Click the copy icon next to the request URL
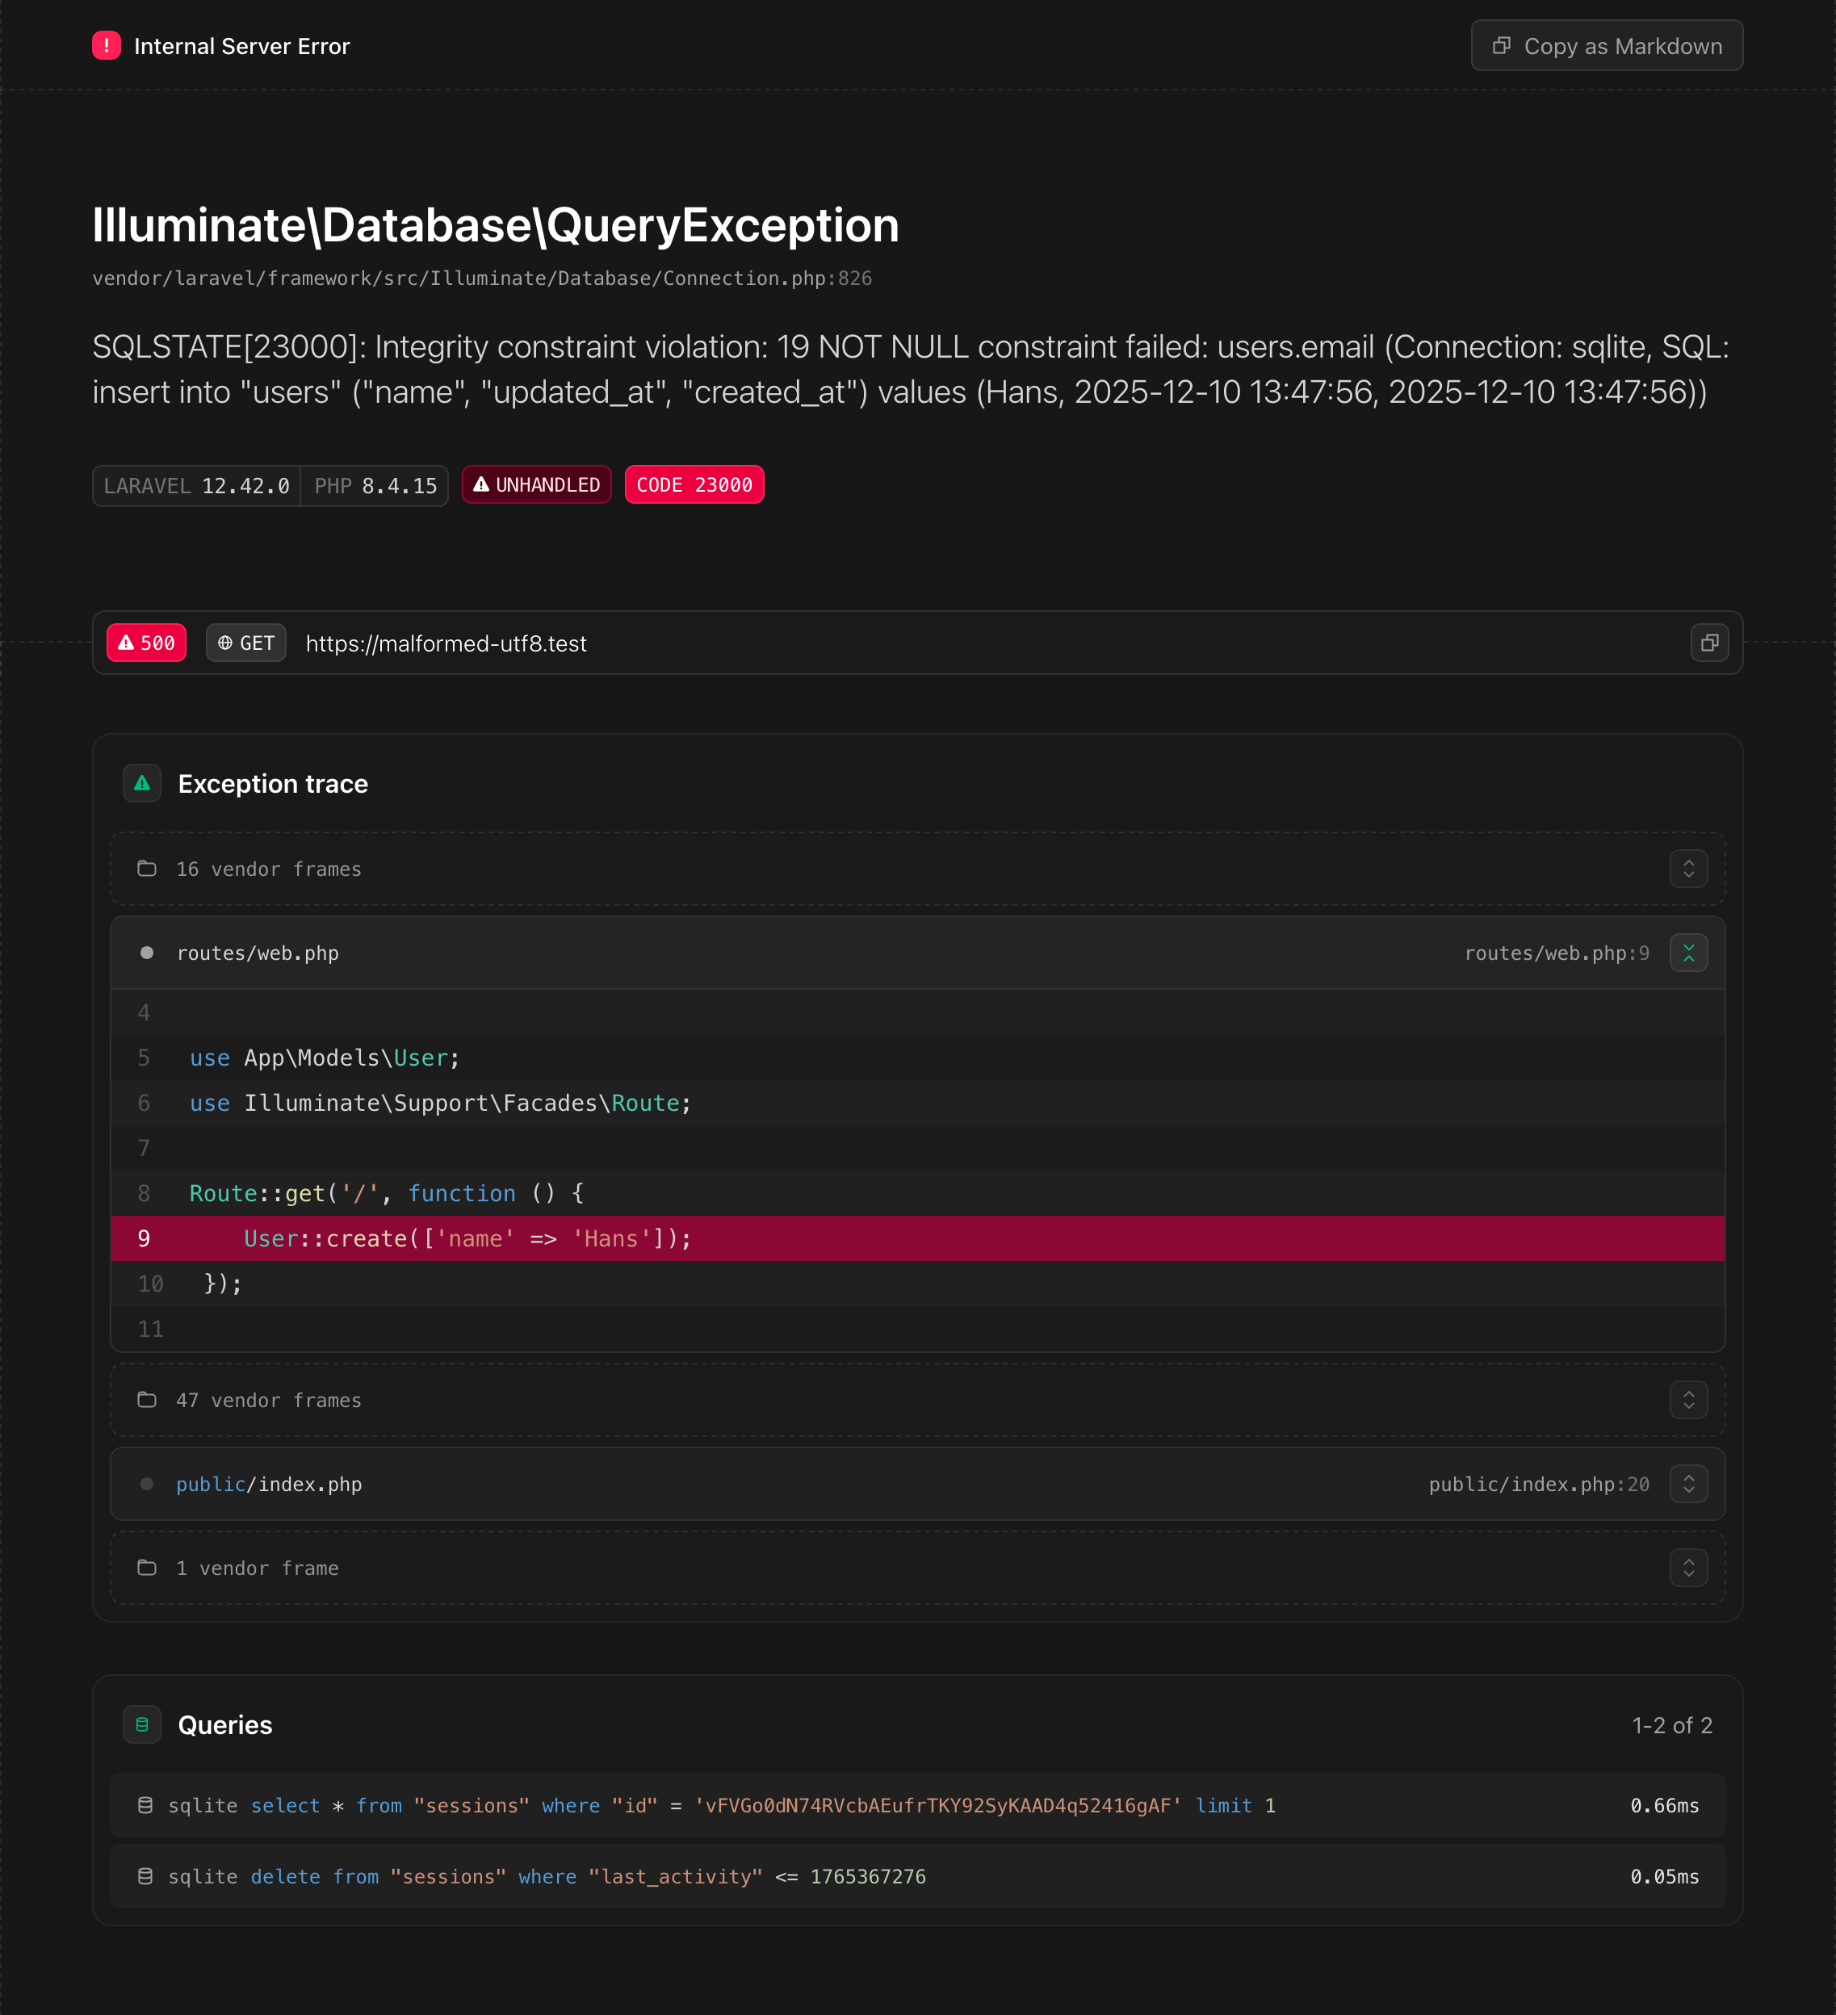This screenshot has width=1836, height=2015. pos(1709,643)
